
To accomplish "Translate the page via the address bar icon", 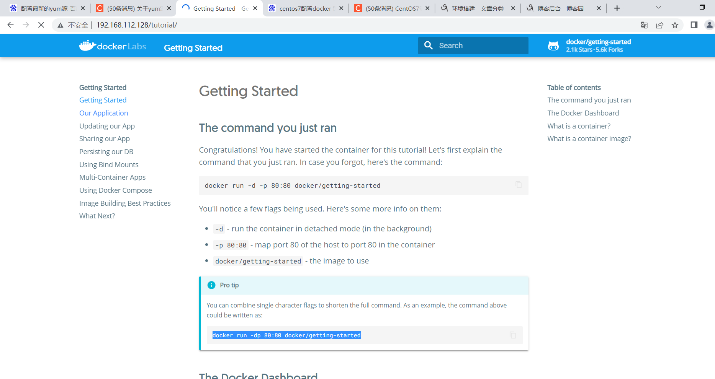I will pyautogui.click(x=644, y=25).
